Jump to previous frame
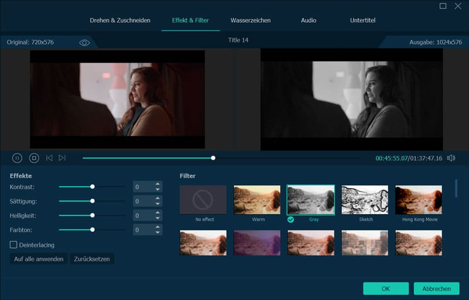The image size is (469, 300). (49, 158)
